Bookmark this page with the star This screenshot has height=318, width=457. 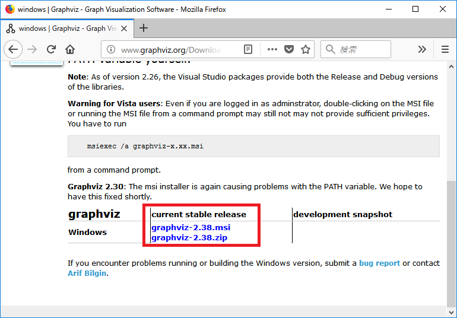click(306, 50)
